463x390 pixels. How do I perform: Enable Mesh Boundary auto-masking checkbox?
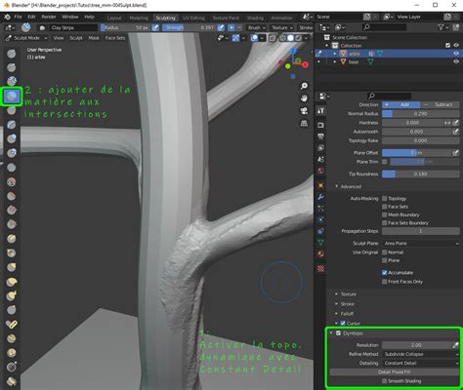pos(385,214)
